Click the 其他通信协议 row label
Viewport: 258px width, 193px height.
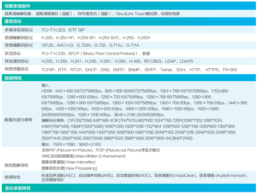tap(17, 61)
